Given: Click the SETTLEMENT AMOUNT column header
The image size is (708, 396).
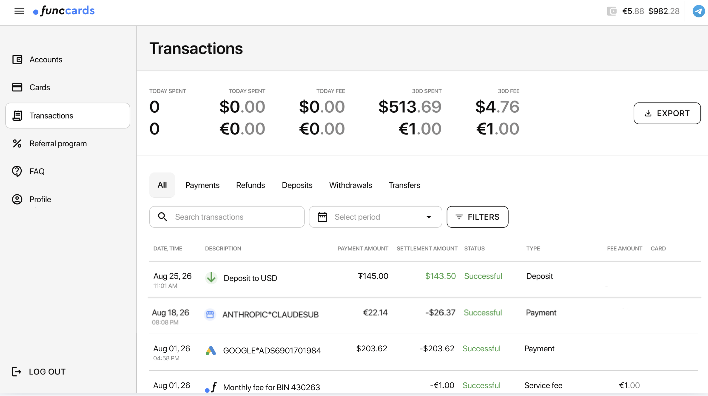Looking at the screenshot, I should (427, 249).
